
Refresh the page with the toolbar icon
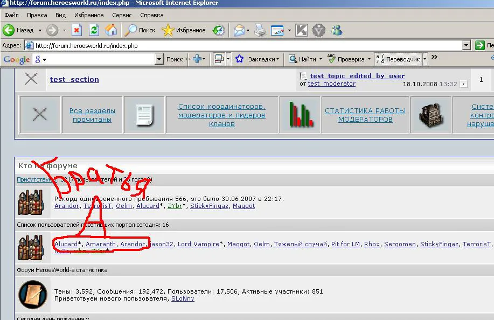94,30
